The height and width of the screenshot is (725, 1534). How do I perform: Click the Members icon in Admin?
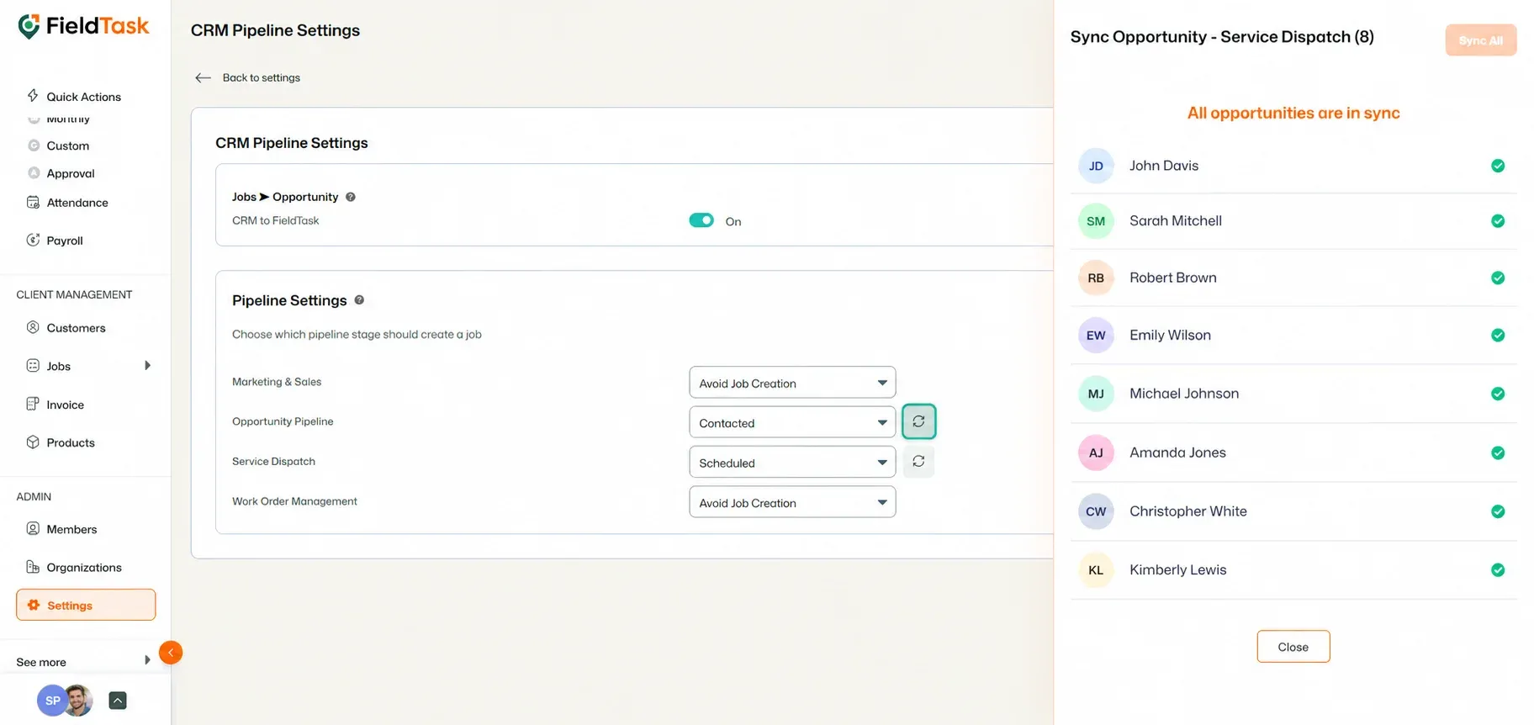[33, 528]
